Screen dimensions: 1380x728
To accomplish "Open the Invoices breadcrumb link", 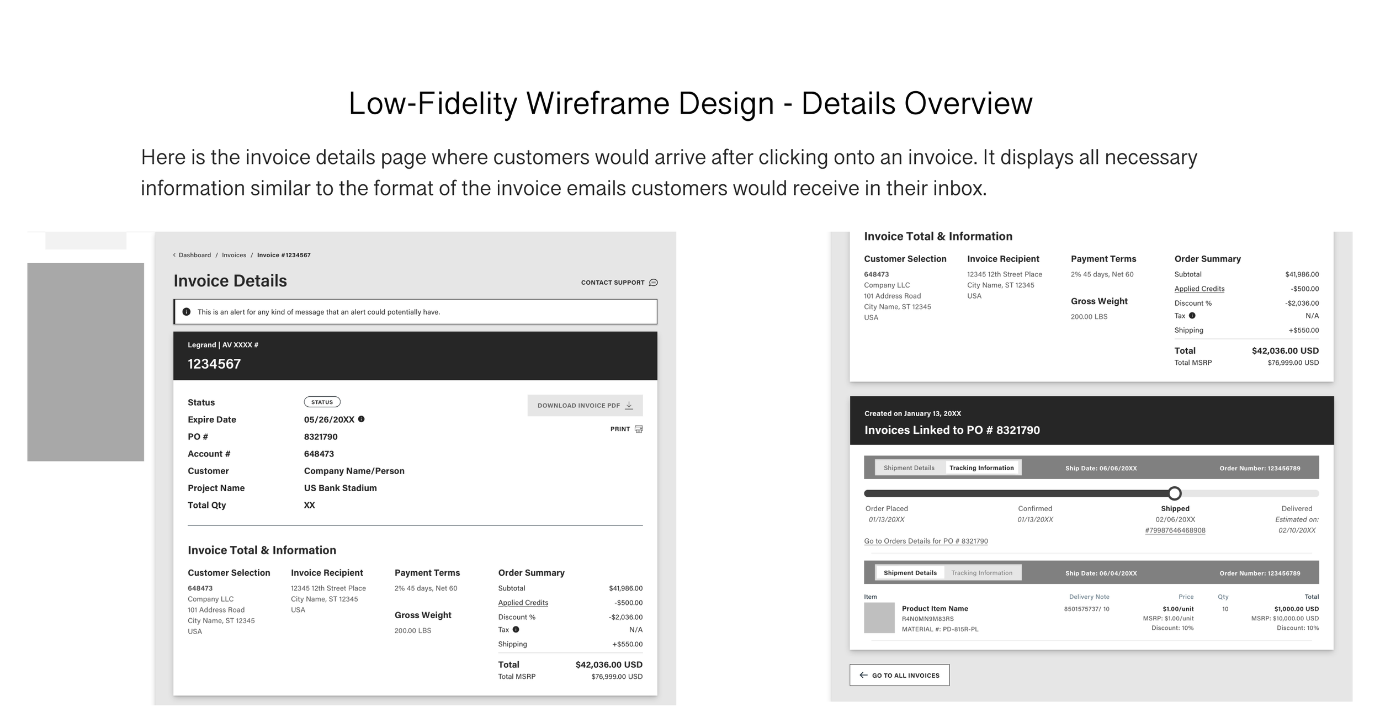I will (234, 255).
